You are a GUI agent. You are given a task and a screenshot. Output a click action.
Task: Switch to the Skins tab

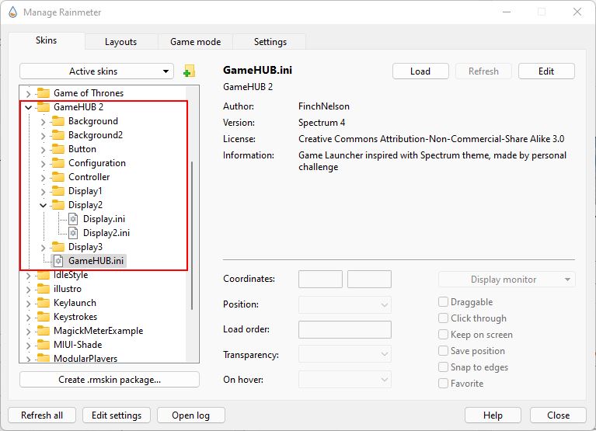coord(47,40)
